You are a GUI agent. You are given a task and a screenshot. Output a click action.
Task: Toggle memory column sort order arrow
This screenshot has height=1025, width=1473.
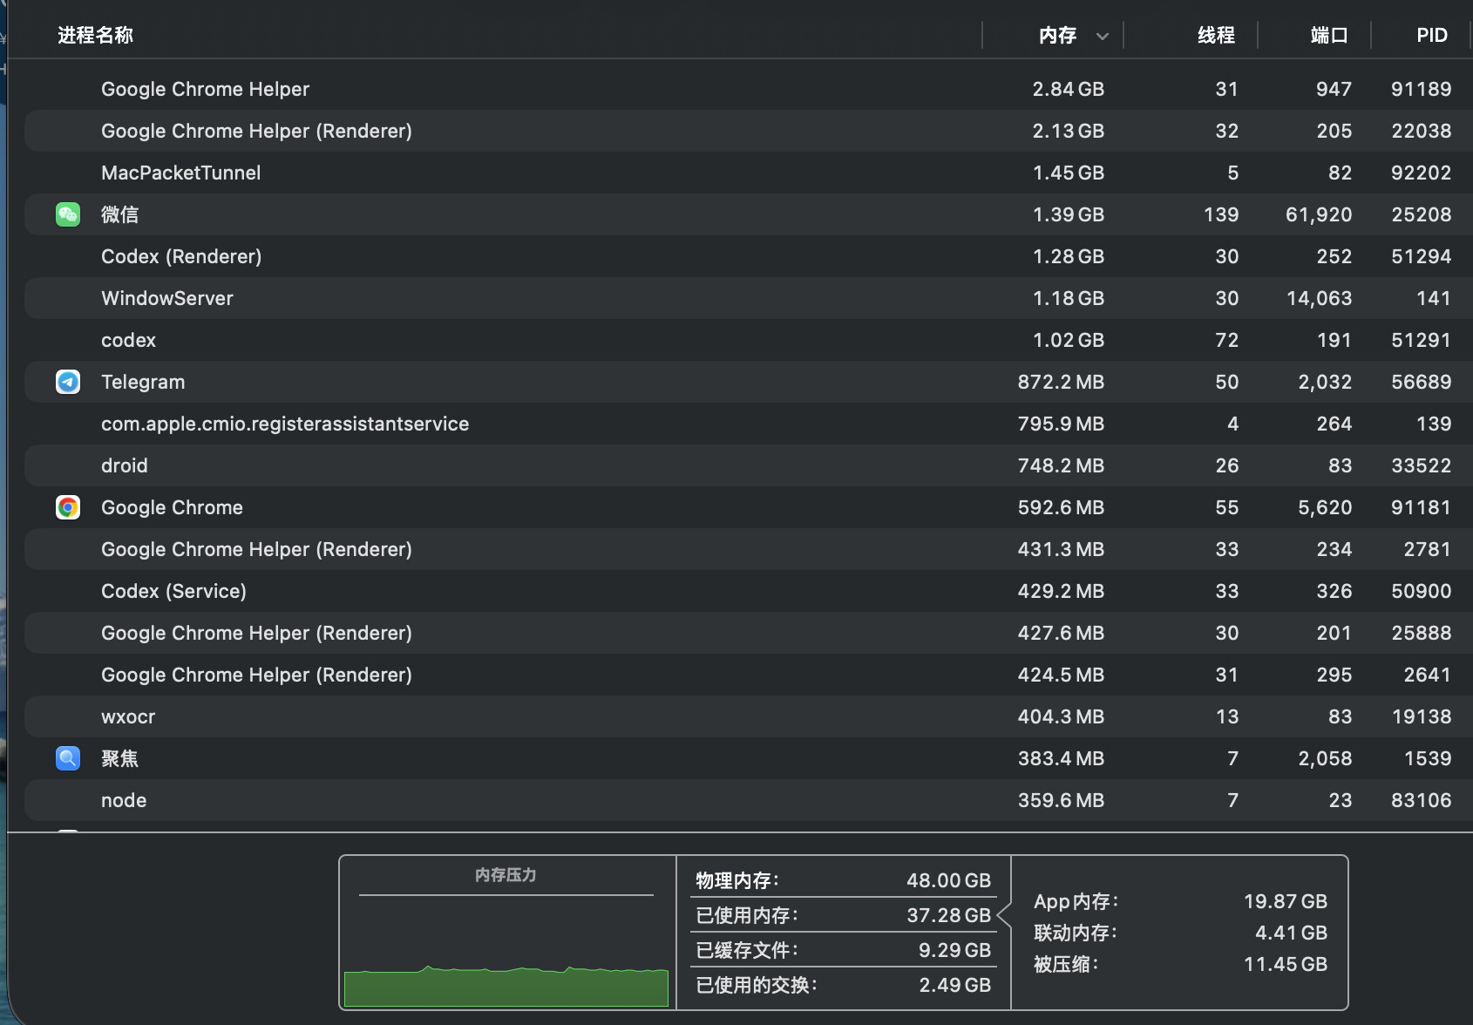[x=1103, y=36]
